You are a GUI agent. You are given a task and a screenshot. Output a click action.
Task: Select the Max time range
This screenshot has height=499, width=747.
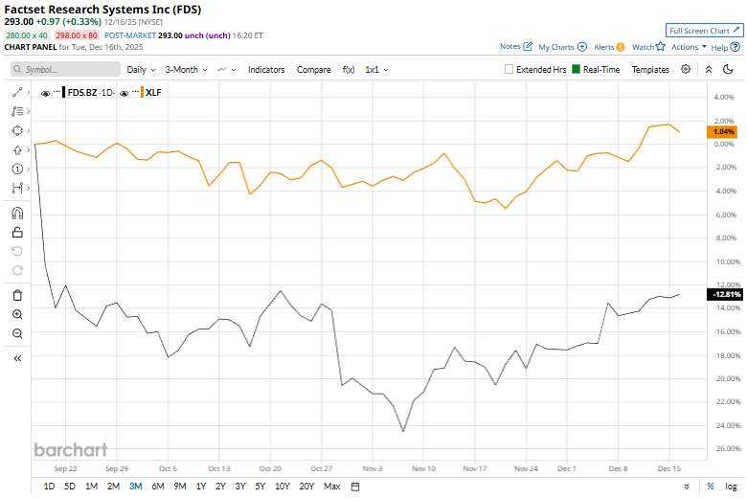[332, 487]
